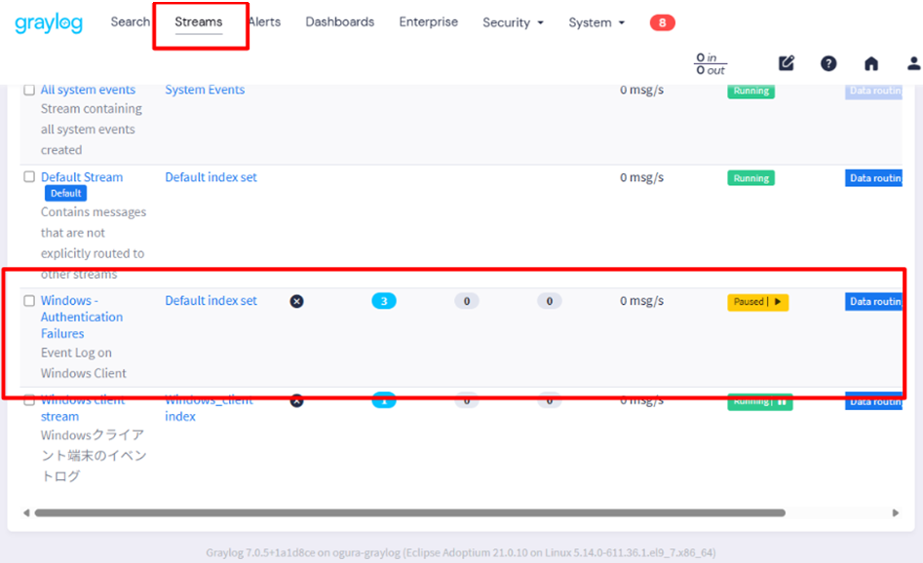
Task: Open Windows - Authentication Failures stream link
Action: [x=82, y=317]
